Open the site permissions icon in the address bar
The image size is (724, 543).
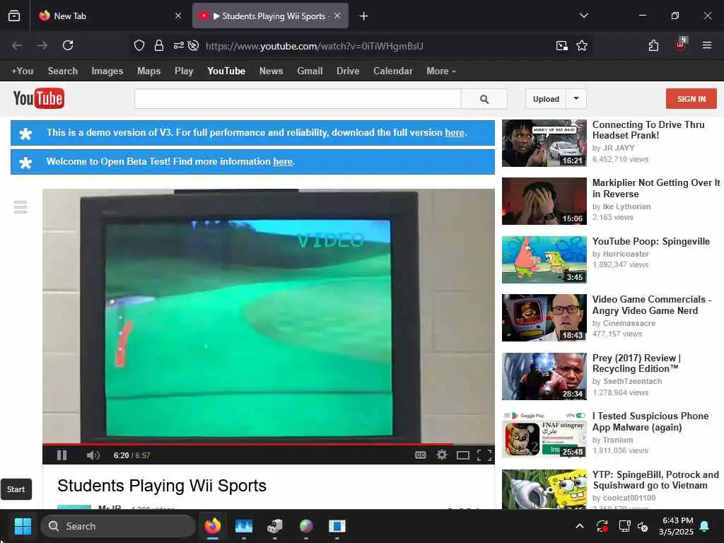tap(179, 45)
